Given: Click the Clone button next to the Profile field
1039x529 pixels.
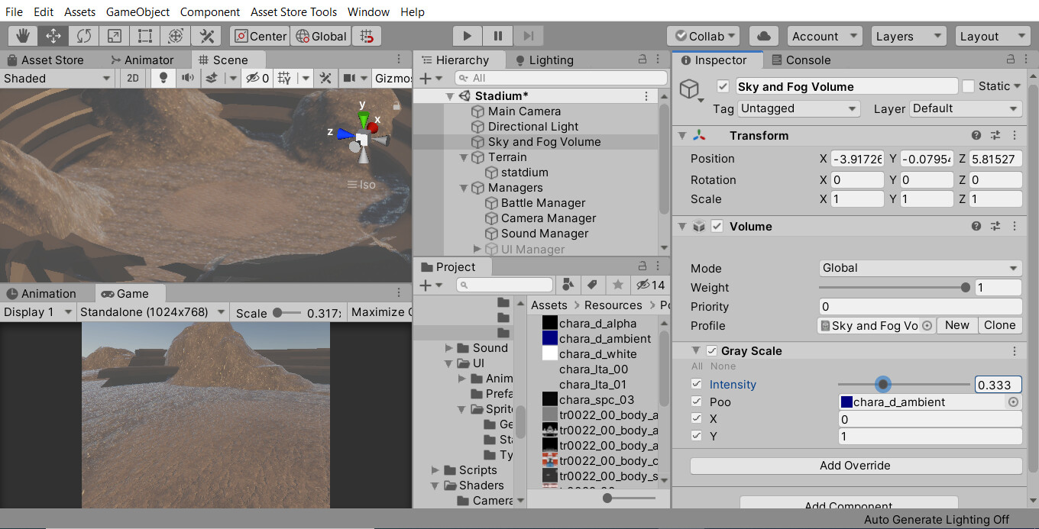Looking at the screenshot, I should (x=999, y=325).
